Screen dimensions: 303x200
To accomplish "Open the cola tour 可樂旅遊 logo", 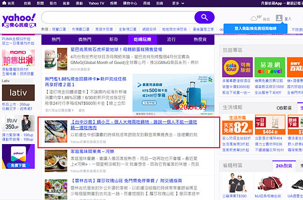I will tap(237, 67).
